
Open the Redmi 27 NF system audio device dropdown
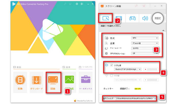(128, 69)
